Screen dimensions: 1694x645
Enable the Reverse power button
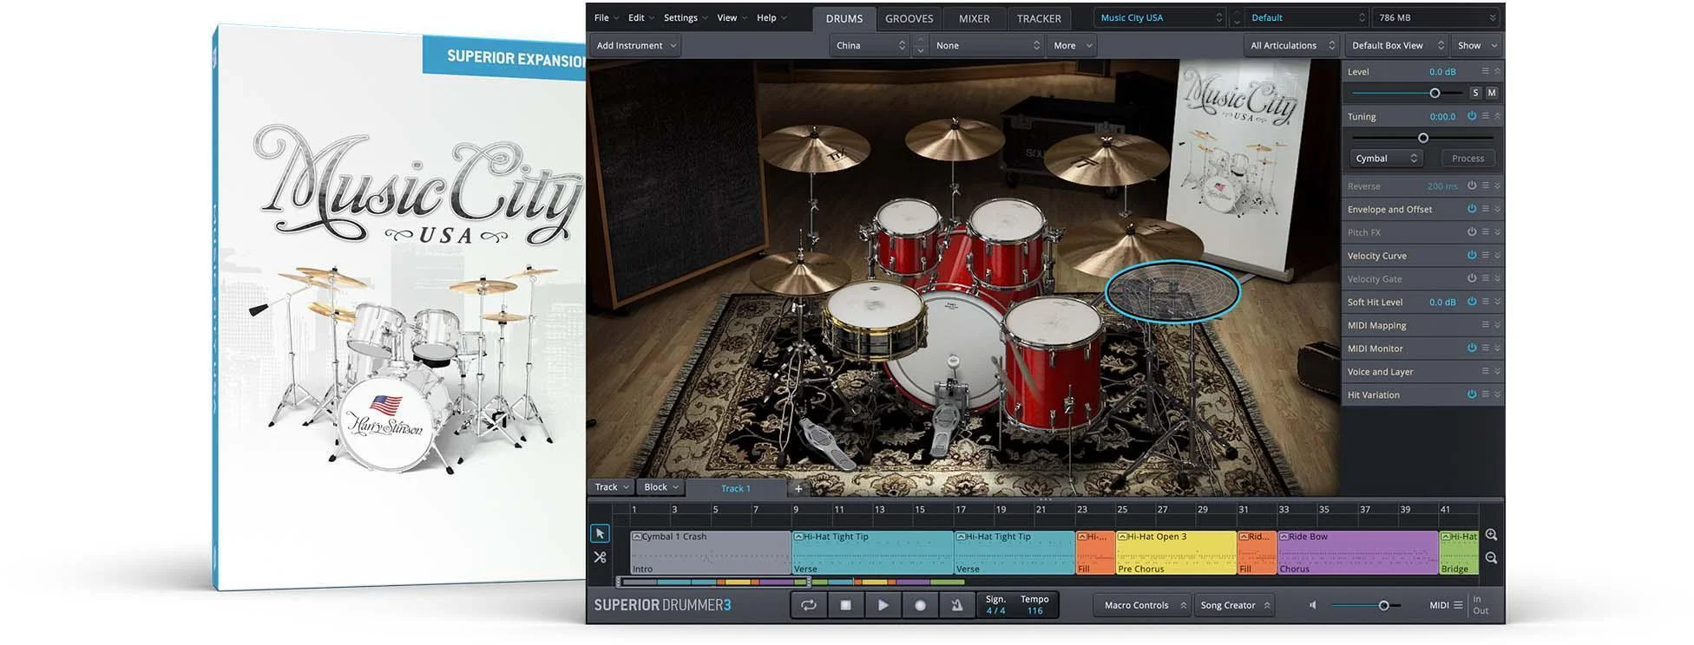(1472, 186)
